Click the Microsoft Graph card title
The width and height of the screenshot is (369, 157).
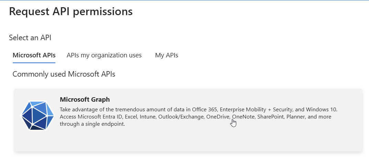click(85, 99)
